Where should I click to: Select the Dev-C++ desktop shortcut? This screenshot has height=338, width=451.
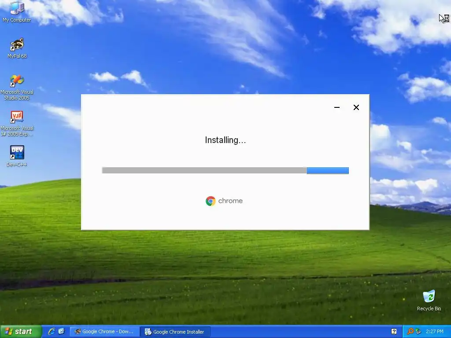pyautogui.click(x=17, y=156)
